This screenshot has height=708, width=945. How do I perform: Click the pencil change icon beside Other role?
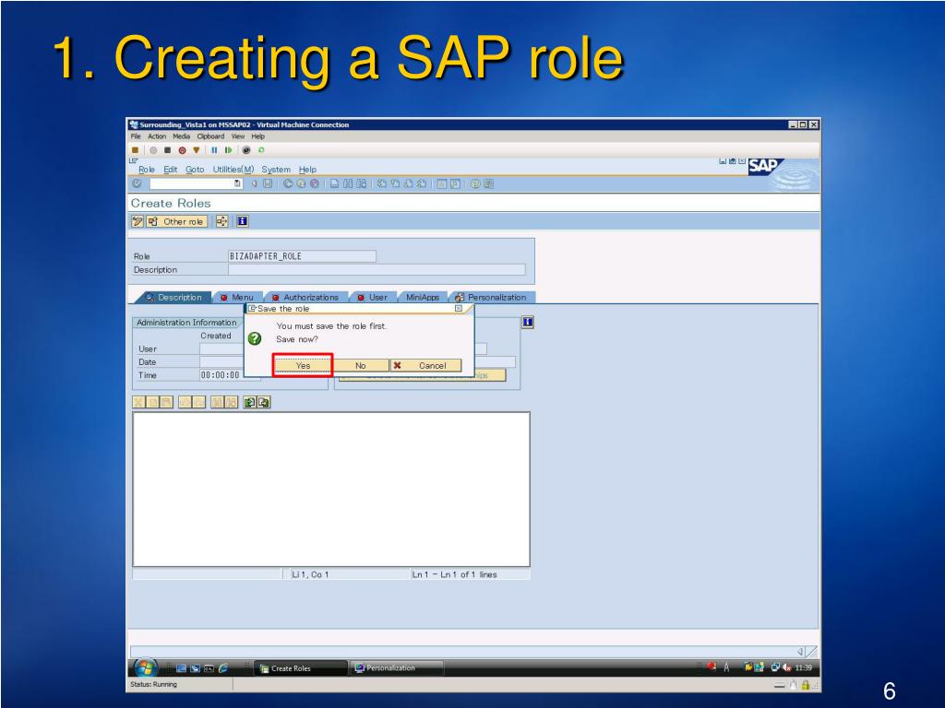click(138, 221)
